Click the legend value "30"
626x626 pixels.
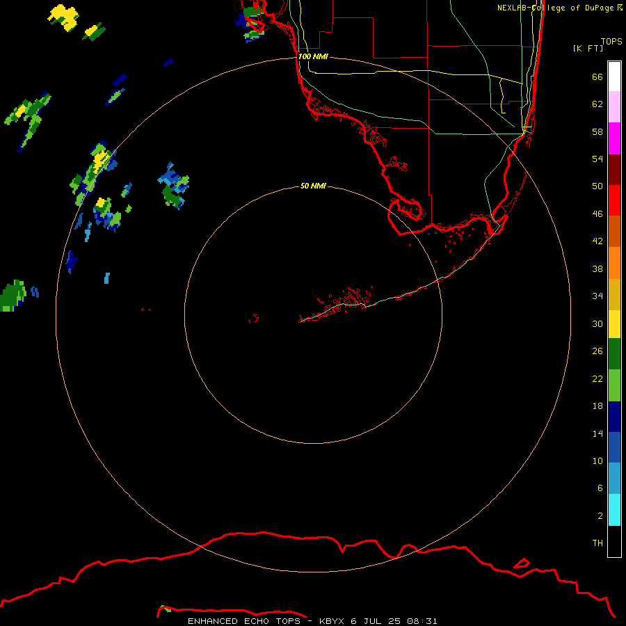click(597, 323)
